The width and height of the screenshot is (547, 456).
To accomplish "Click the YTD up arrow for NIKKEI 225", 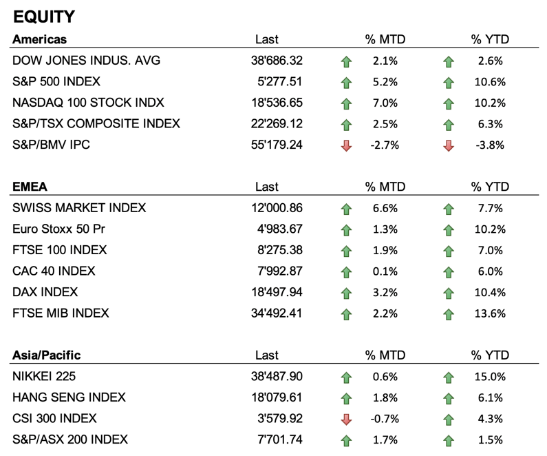I will tap(449, 377).
